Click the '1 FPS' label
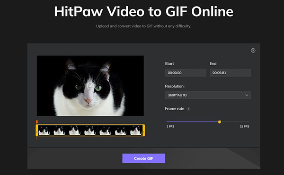The width and height of the screenshot is (284, 175). tap(170, 126)
